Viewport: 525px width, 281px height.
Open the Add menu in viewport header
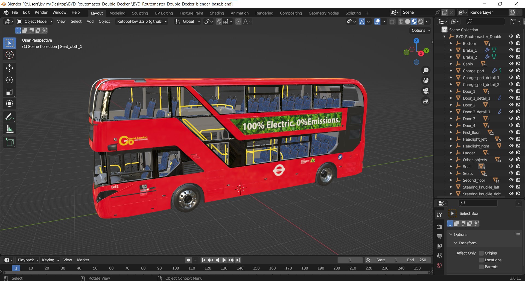(x=90, y=21)
